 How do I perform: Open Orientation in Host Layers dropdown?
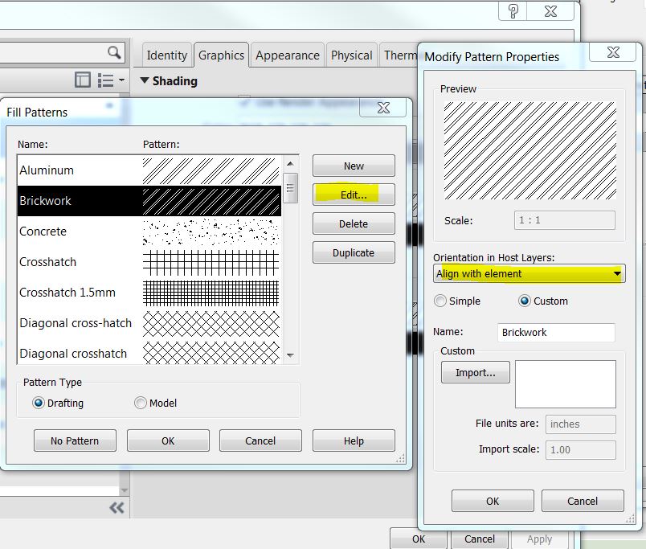click(616, 273)
